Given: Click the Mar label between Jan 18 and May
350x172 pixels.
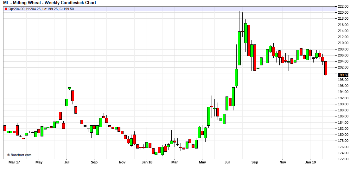Looking at the screenshot, I should point(175,162).
